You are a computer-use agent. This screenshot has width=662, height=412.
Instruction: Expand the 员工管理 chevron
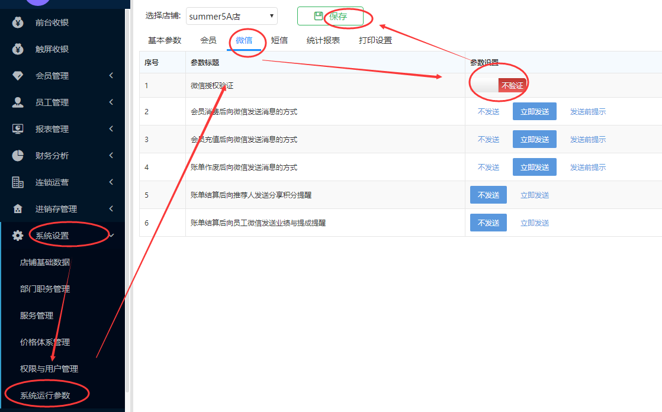click(x=111, y=102)
